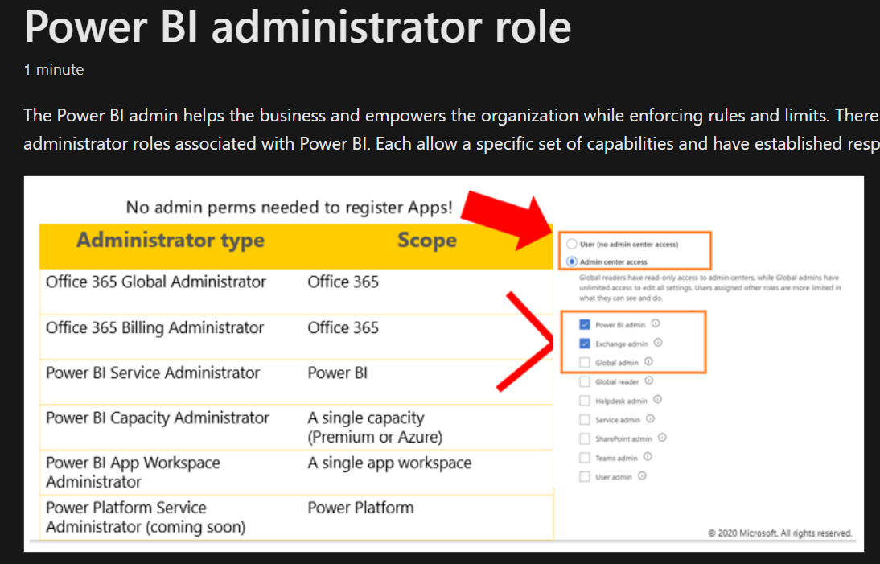Click 'No admin perms needed to register Apps!' text
The height and width of the screenshot is (564, 880).
click(289, 208)
